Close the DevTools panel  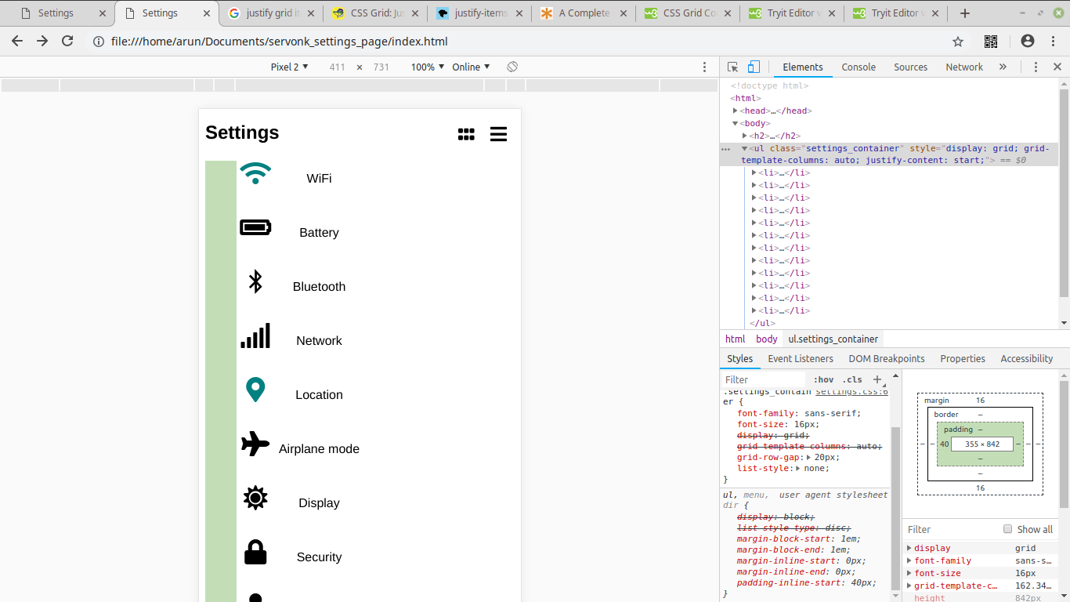1057,67
